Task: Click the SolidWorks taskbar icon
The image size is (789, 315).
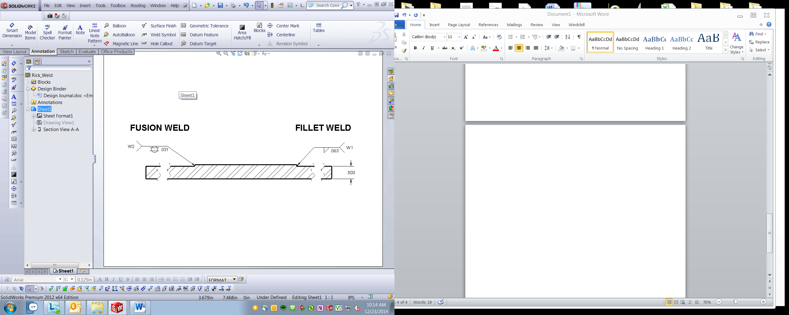Action: coord(117,307)
